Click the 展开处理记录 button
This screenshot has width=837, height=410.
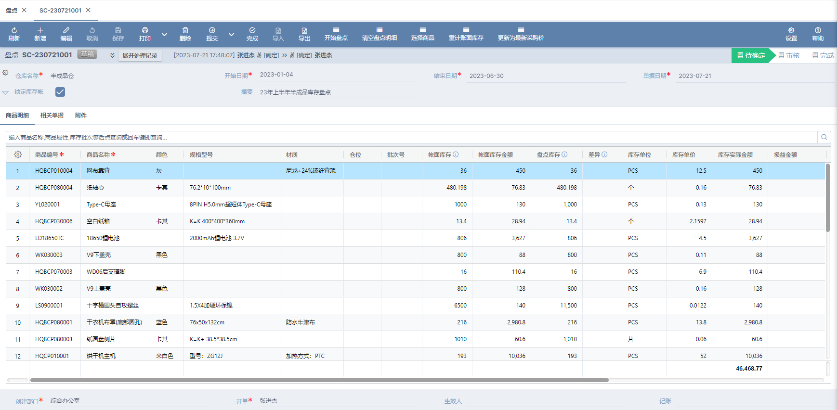[140, 55]
